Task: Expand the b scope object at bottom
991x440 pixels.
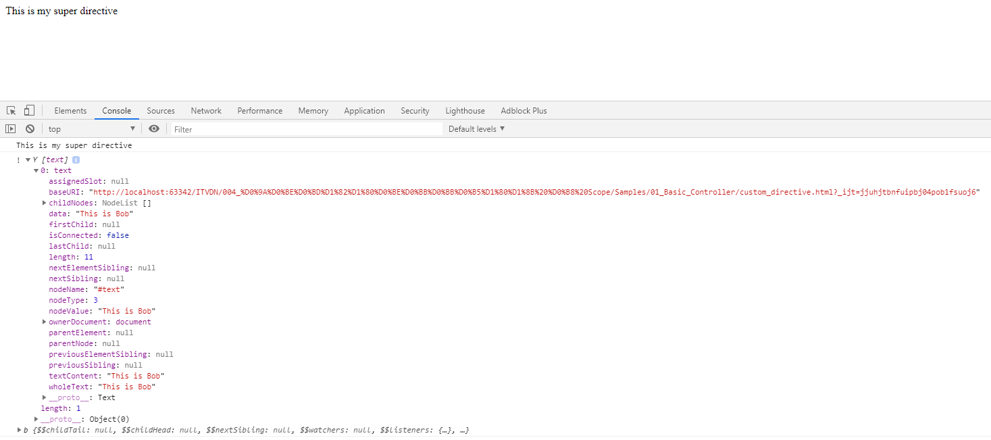Action: click(x=19, y=430)
